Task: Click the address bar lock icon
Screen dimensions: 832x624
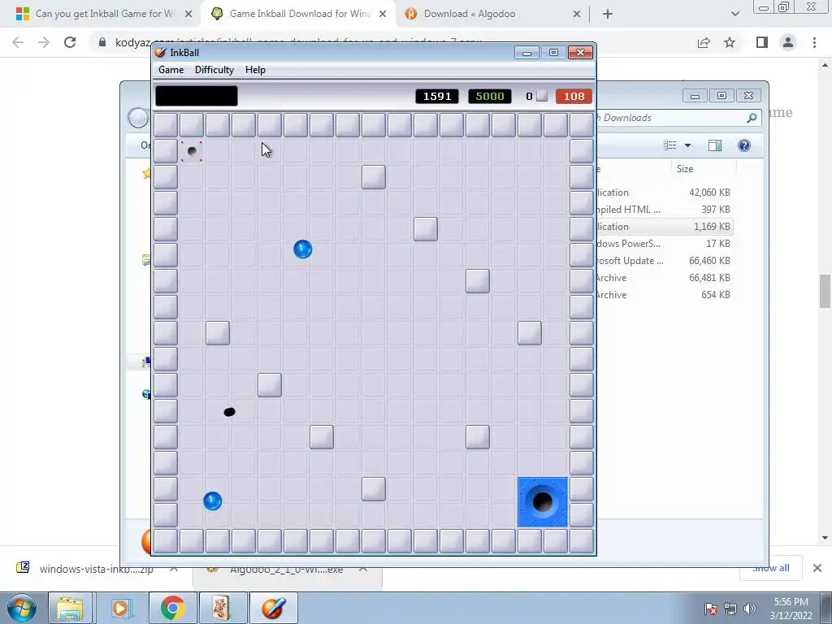Action: [x=102, y=42]
